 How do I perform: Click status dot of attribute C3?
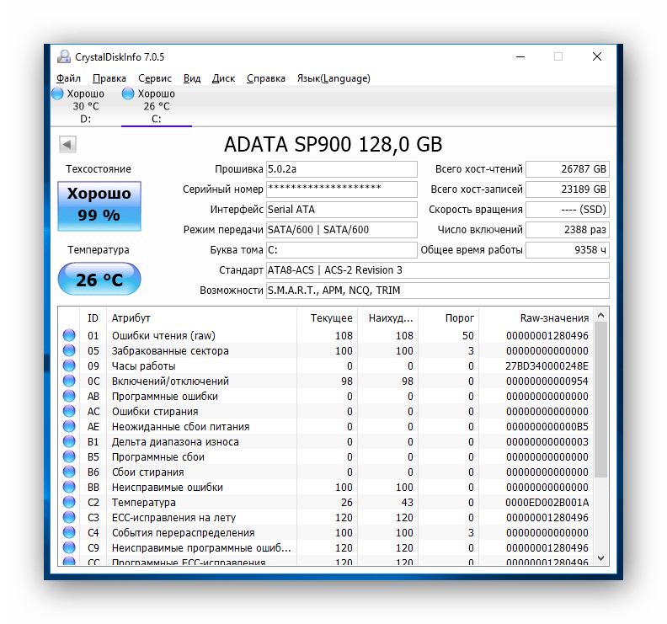(69, 517)
